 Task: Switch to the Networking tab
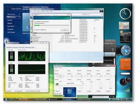28,47
